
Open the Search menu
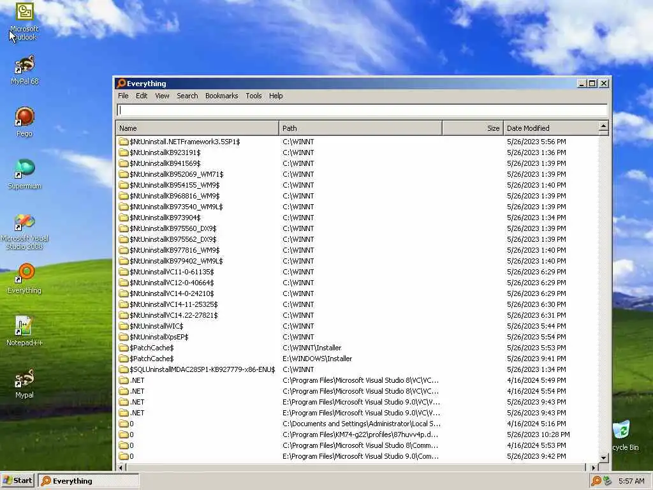tap(187, 96)
